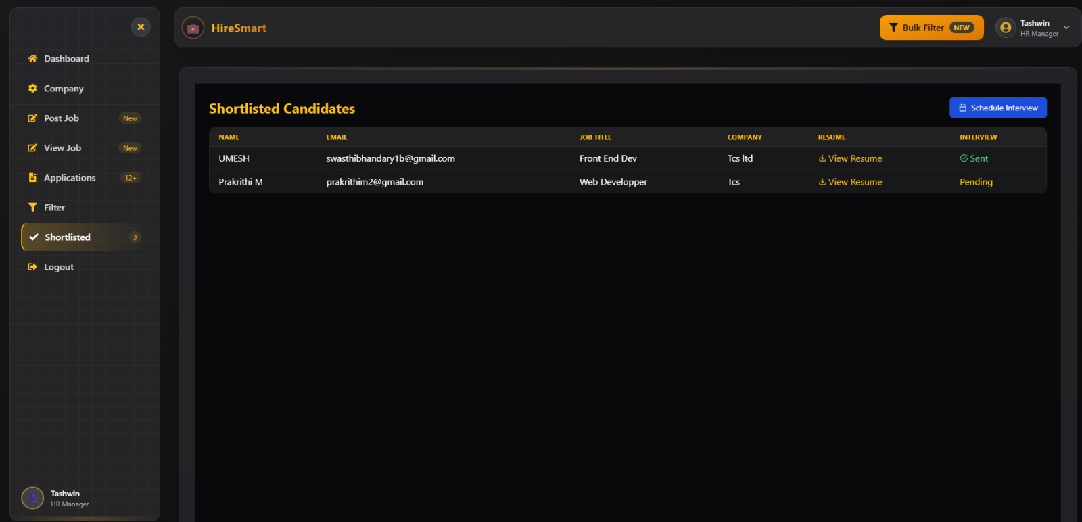The width and height of the screenshot is (1082, 522).
Task: Click the 12+ badge beside Applications
Action: pos(131,178)
